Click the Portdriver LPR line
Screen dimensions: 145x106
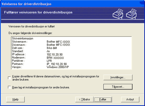(71, 61)
